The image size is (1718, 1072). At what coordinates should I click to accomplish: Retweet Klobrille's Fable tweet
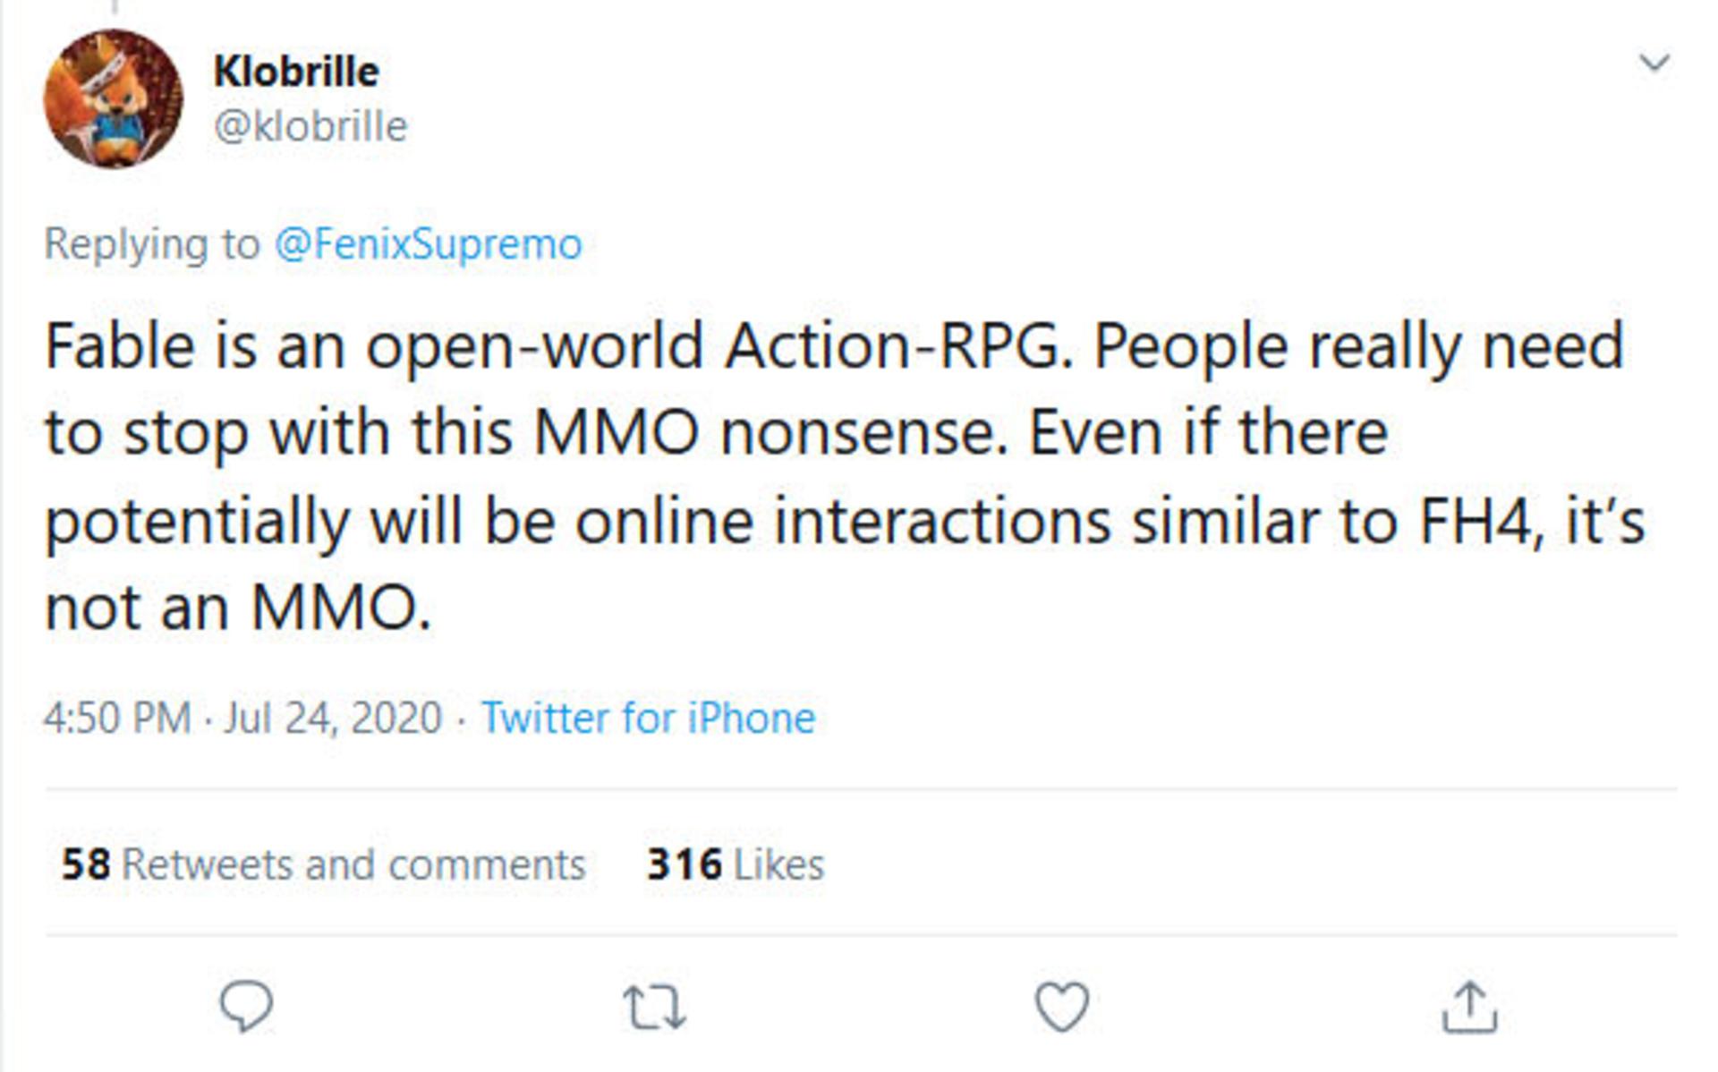tap(654, 1008)
